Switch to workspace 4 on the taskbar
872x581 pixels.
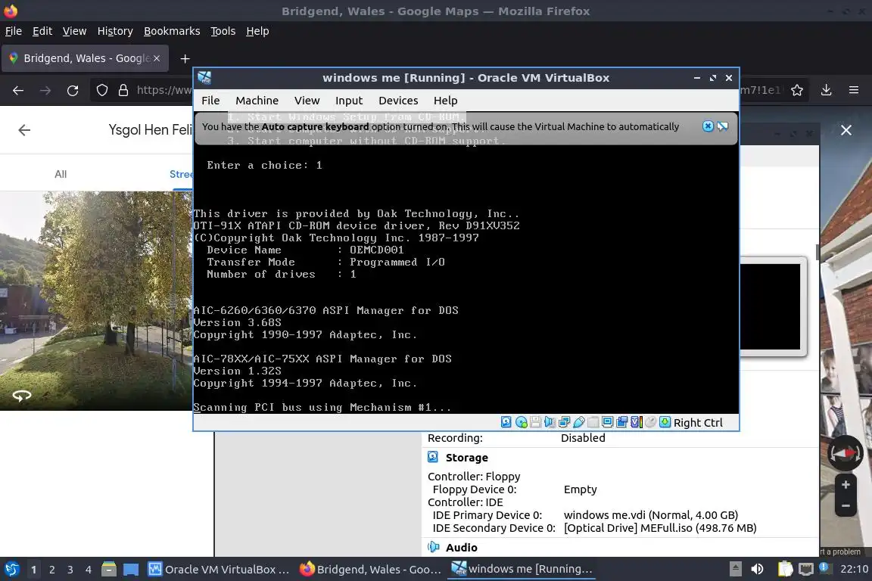[x=88, y=570]
